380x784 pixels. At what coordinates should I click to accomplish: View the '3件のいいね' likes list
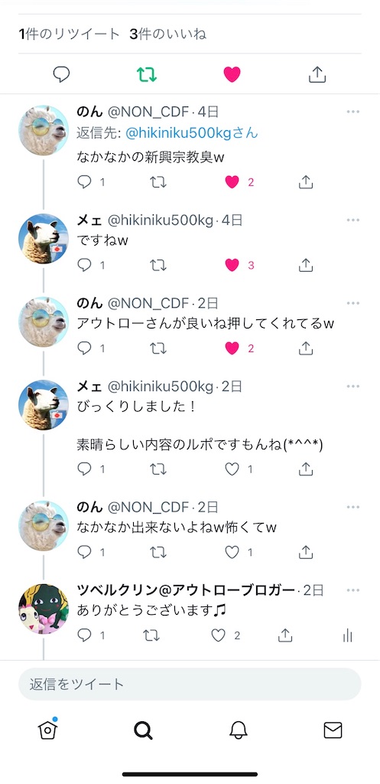(x=167, y=34)
